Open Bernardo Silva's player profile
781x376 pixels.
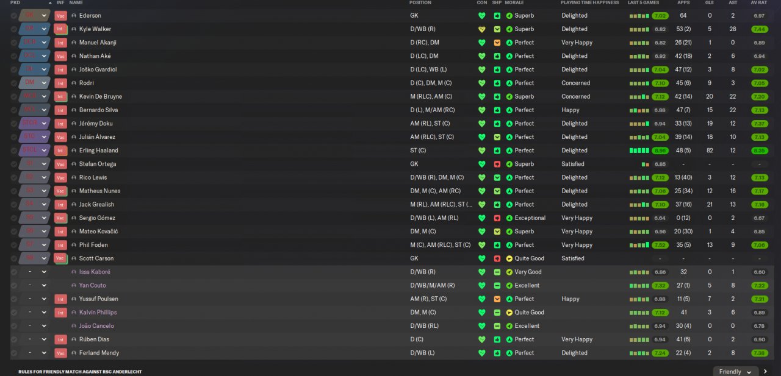click(99, 110)
